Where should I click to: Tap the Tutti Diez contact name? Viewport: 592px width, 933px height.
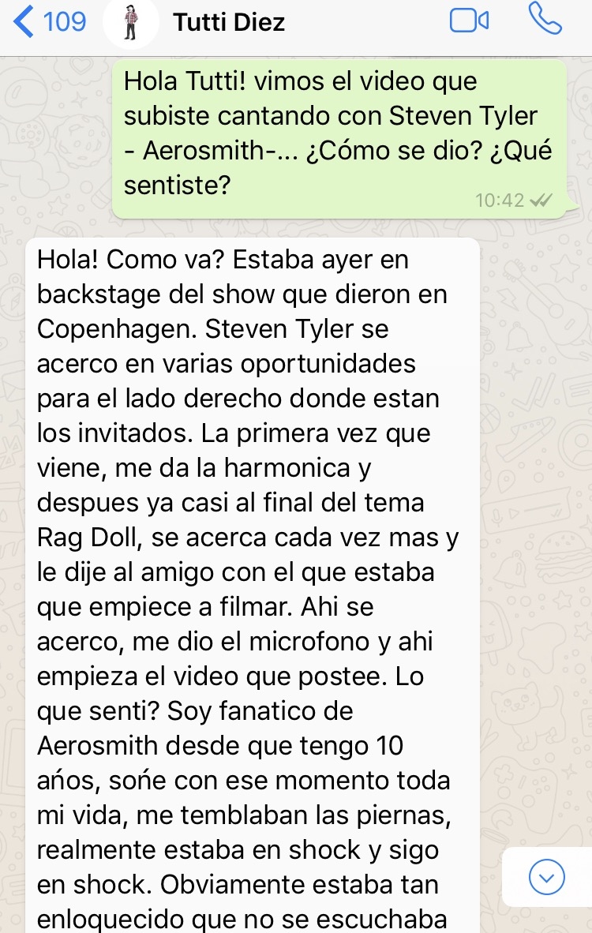tap(229, 23)
